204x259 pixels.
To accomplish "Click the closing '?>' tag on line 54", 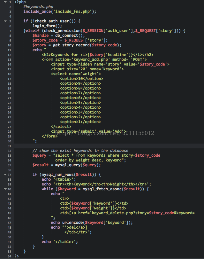I will click(17, 256).
